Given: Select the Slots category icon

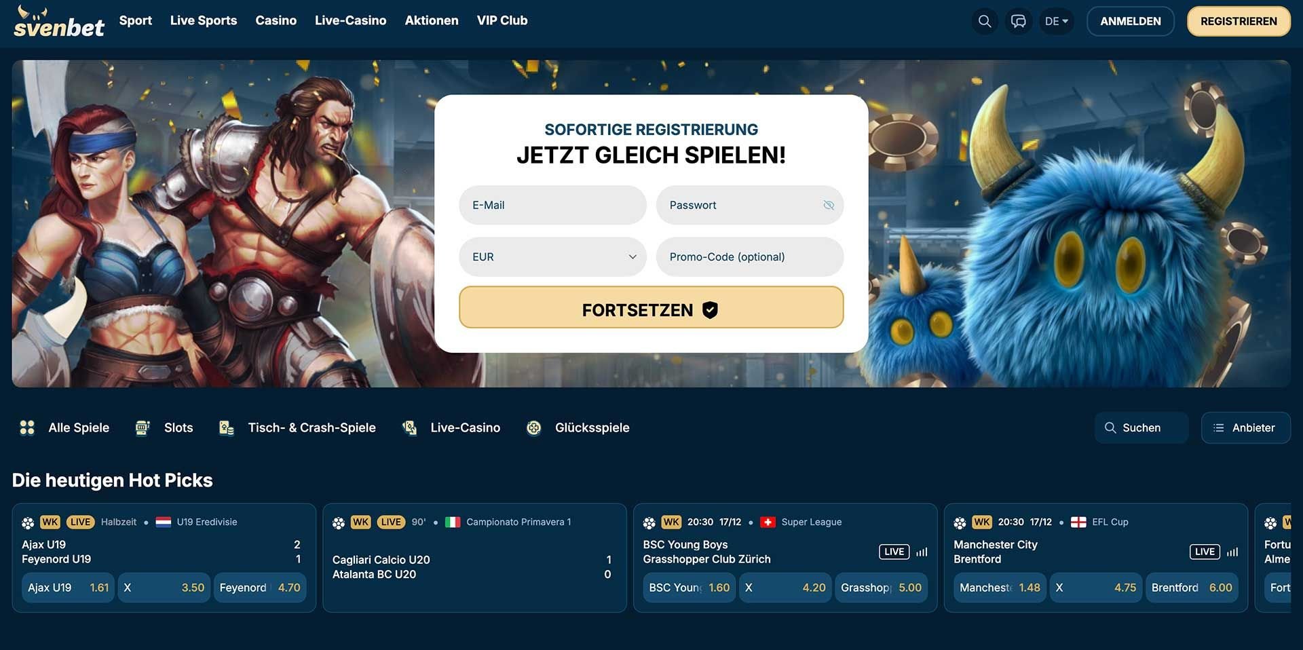Looking at the screenshot, I should (143, 427).
